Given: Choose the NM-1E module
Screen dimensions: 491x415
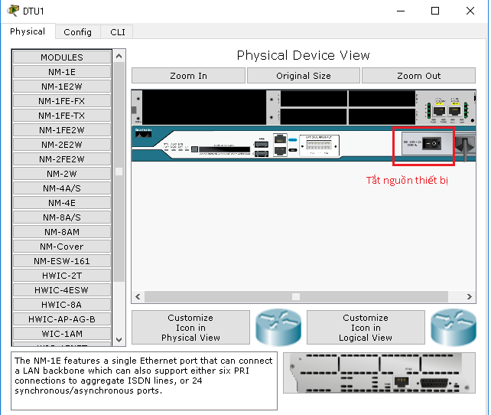Looking at the screenshot, I should coord(62,72).
